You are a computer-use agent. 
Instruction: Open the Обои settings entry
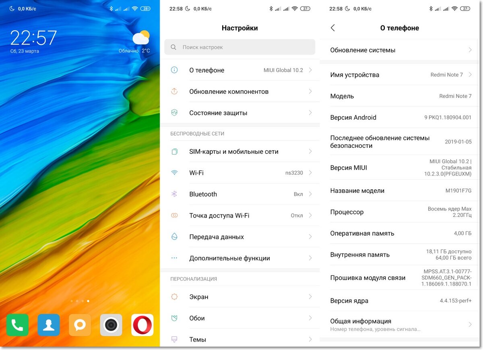click(240, 318)
